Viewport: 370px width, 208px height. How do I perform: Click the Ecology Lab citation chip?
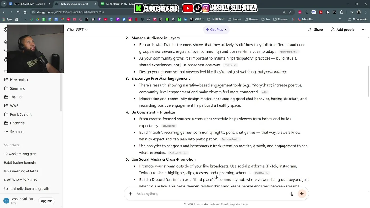[x=230, y=65]
